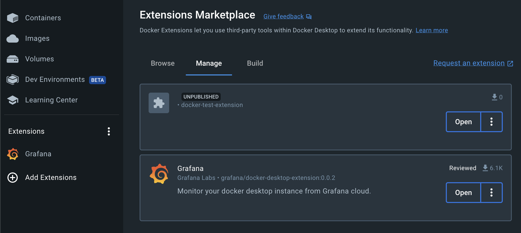Switch to the Browse tab
The image size is (521, 233).
(163, 63)
